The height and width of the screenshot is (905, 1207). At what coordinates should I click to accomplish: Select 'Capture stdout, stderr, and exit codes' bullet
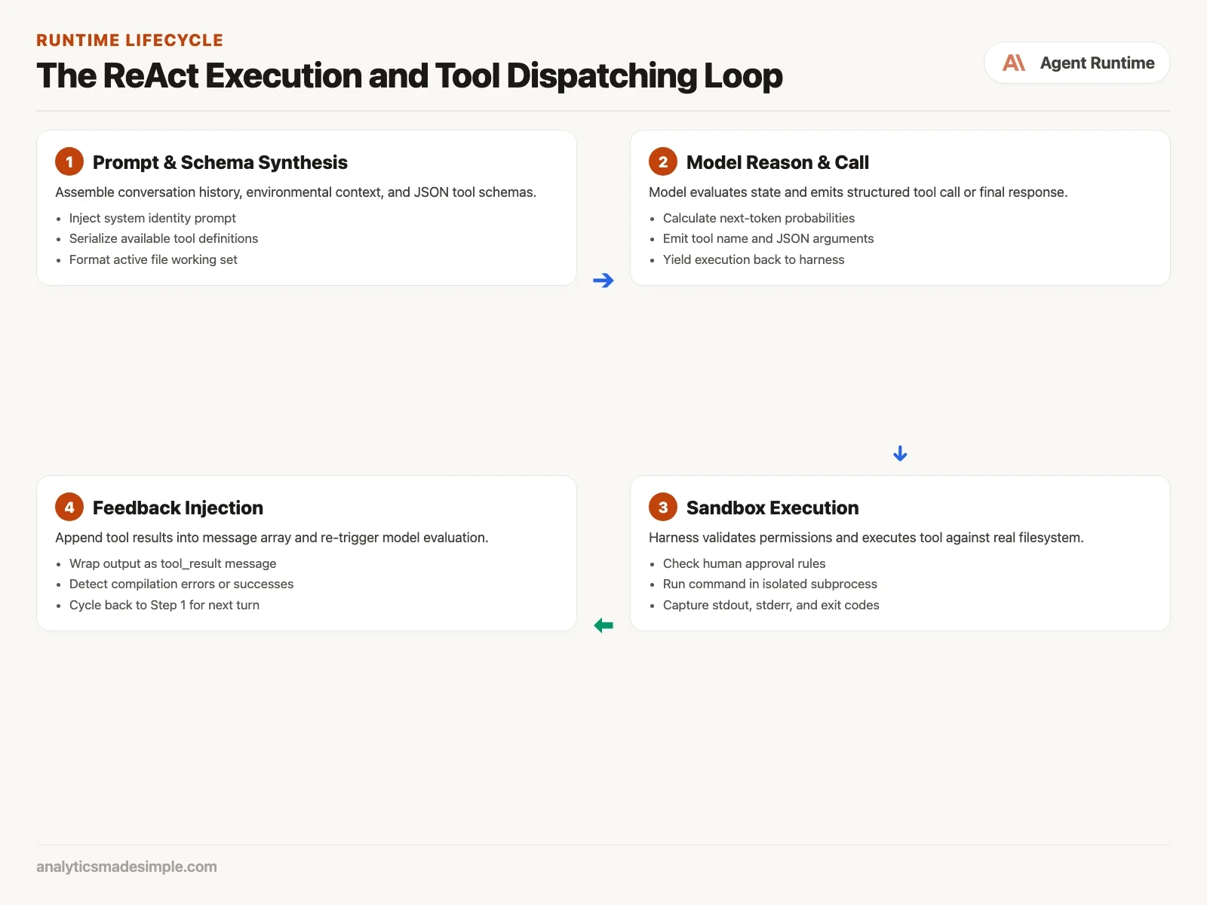point(771,605)
